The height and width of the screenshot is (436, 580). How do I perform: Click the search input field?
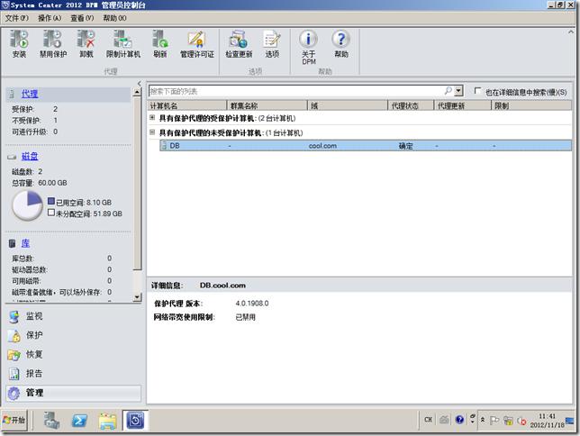pos(295,91)
